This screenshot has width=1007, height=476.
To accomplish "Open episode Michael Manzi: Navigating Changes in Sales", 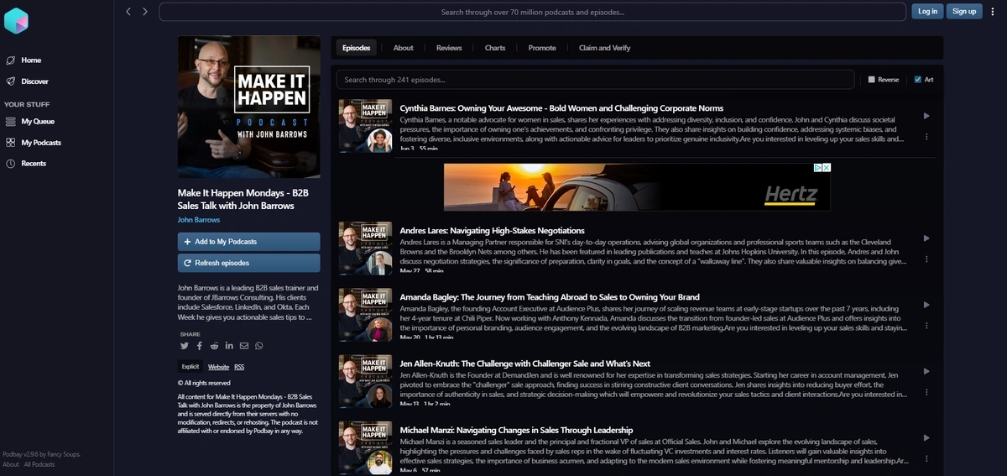I will (x=516, y=430).
